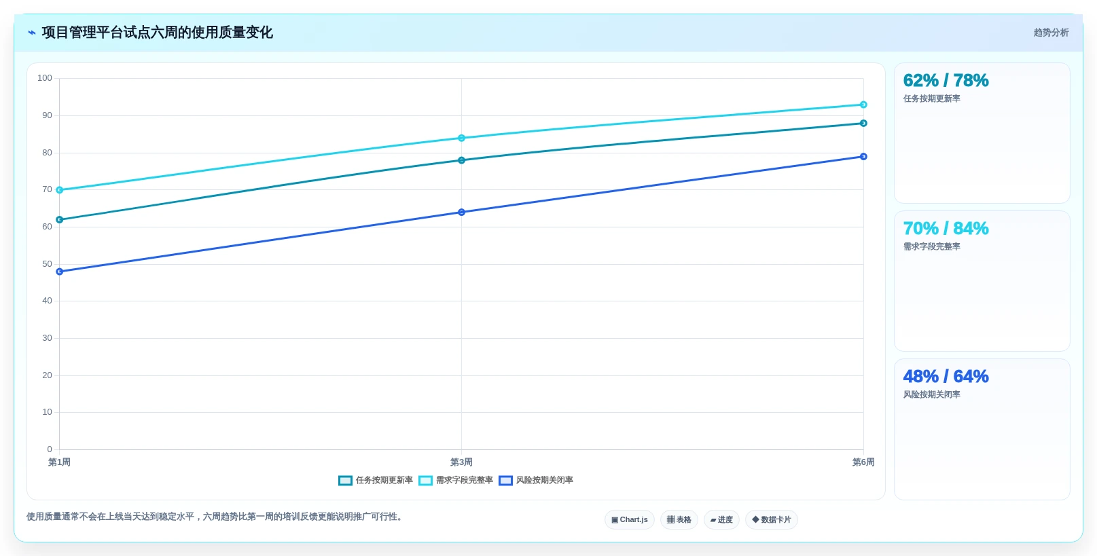Click 需求字段完整率 point at 第3周 (84)
This screenshot has width=1097, height=556.
[462, 138]
